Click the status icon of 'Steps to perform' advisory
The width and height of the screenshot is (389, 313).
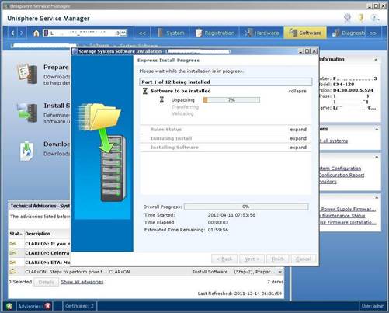13,272
